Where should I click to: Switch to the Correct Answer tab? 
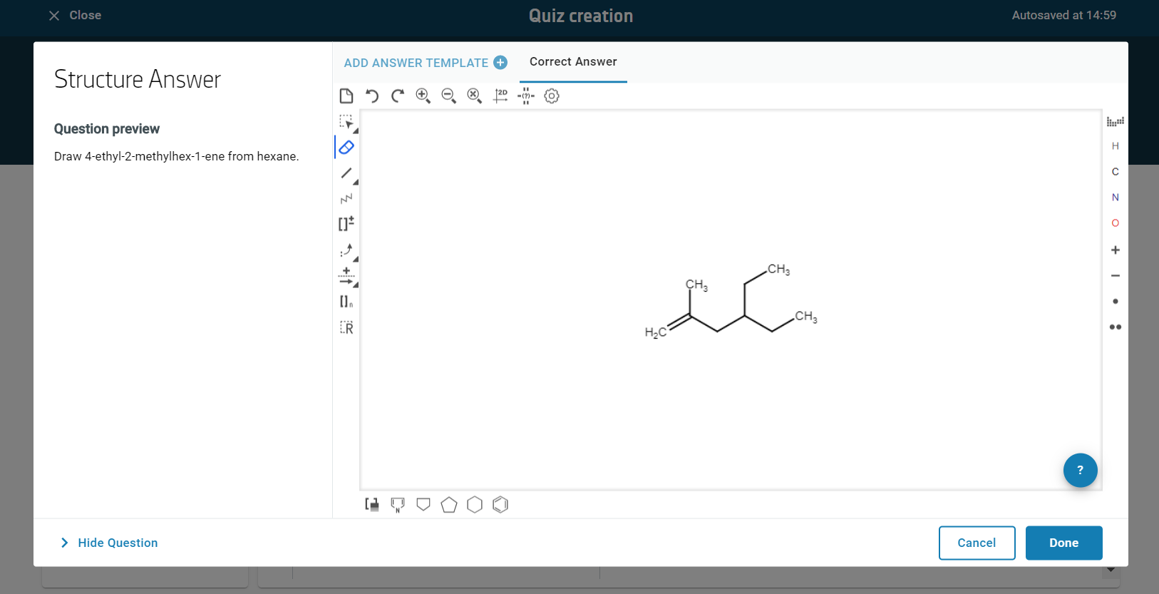[x=573, y=62]
